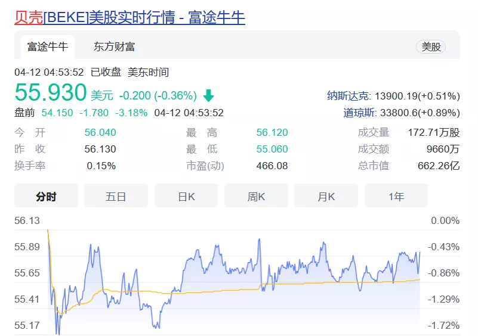Click the chart axis label 55.17

click(27, 325)
